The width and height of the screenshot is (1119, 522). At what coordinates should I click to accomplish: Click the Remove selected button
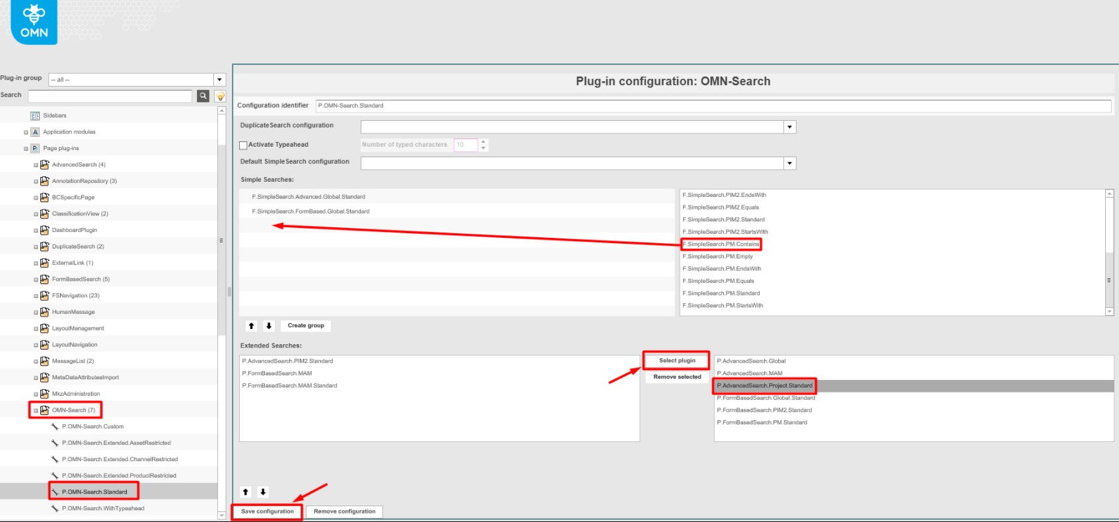[677, 377]
